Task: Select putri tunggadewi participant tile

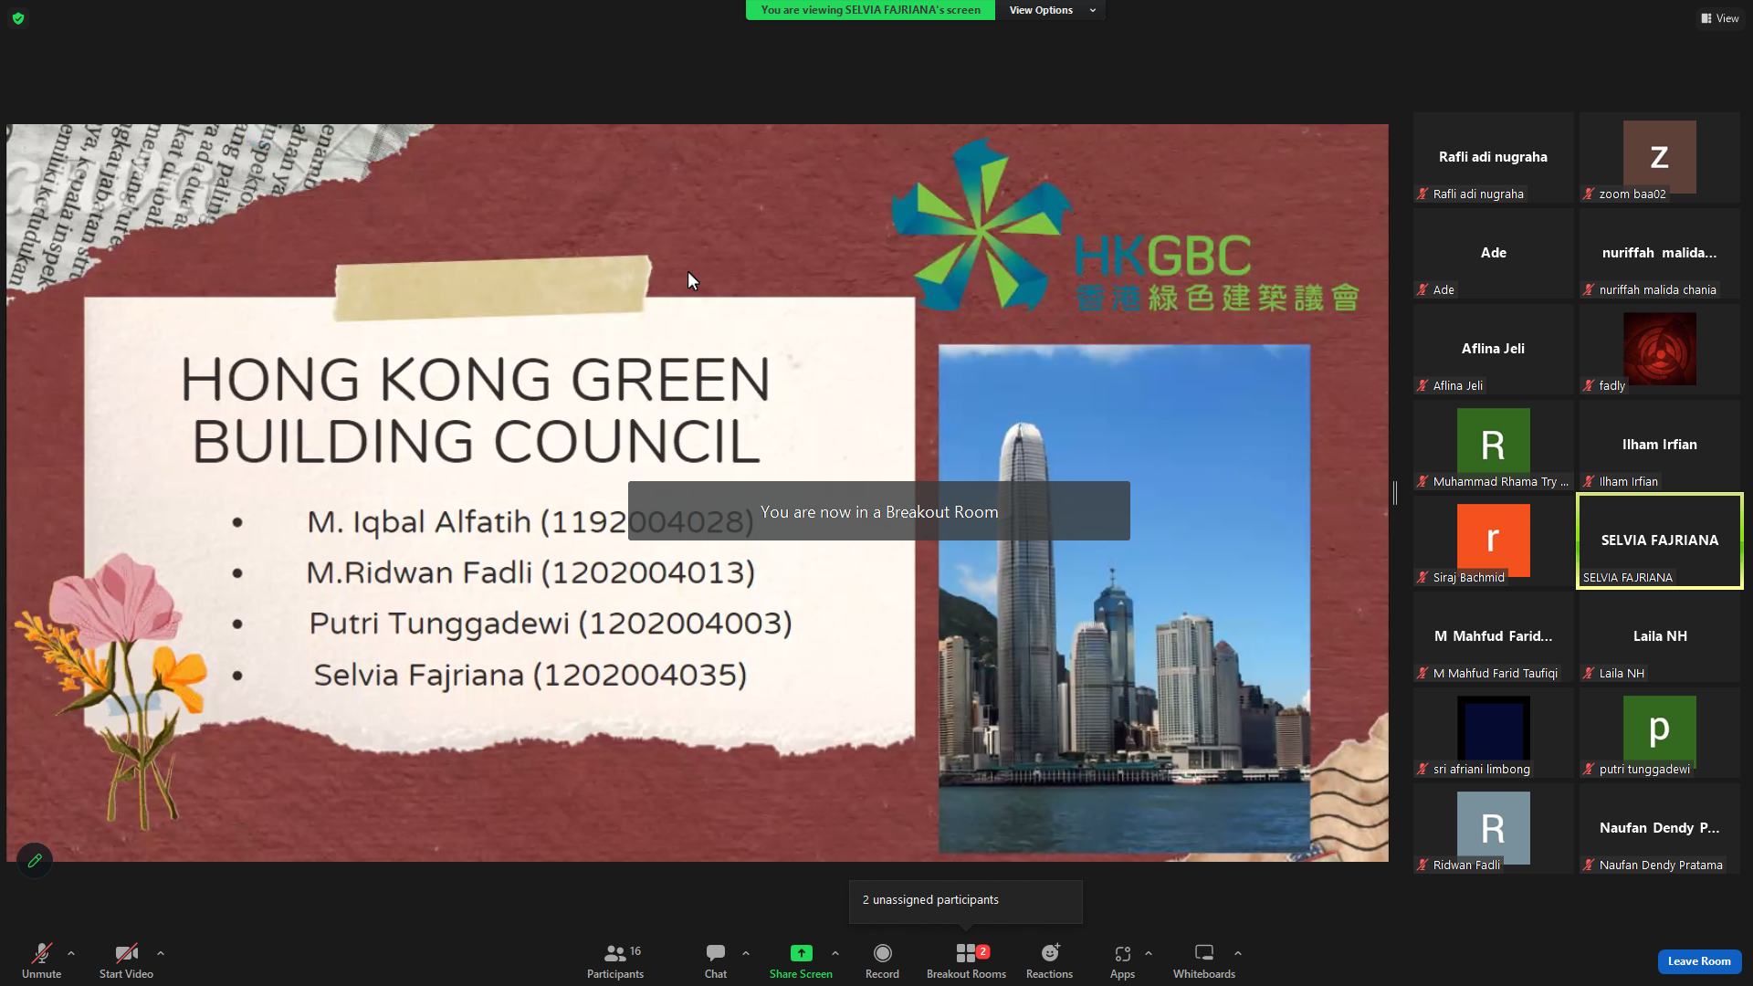Action: point(1659,732)
